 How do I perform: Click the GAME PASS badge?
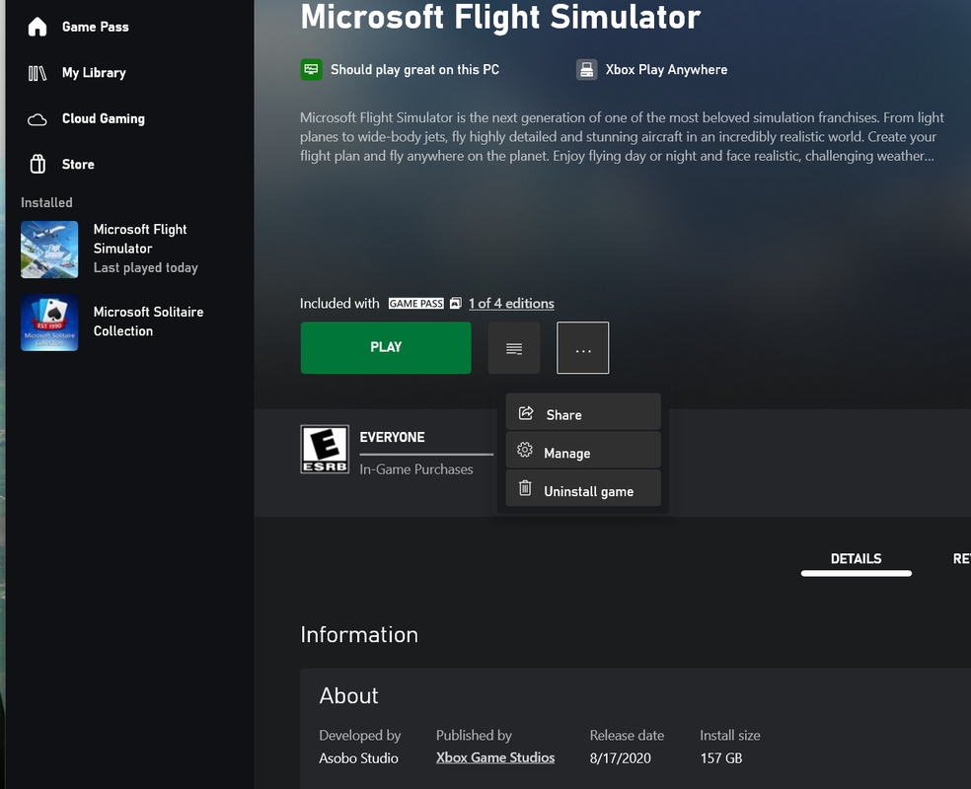coord(416,303)
